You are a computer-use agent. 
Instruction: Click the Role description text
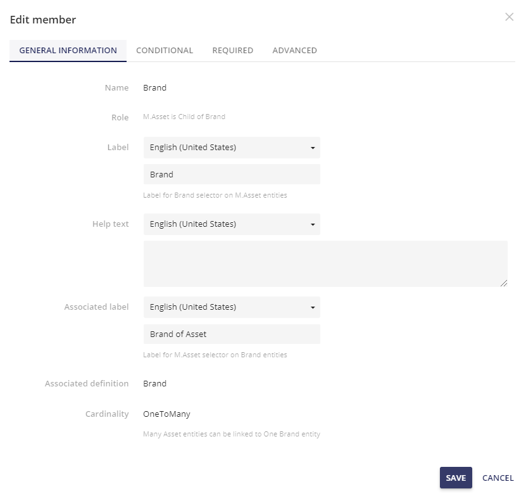click(184, 117)
